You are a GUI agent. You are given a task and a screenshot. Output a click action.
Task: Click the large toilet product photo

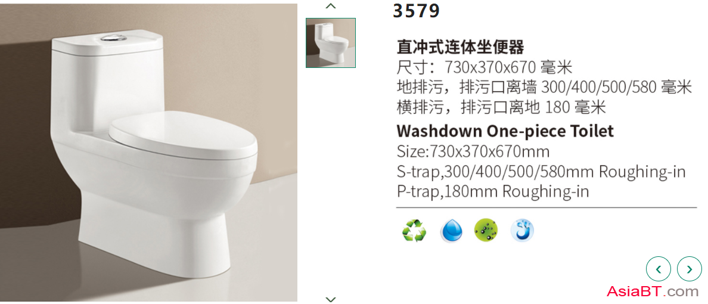(148, 152)
